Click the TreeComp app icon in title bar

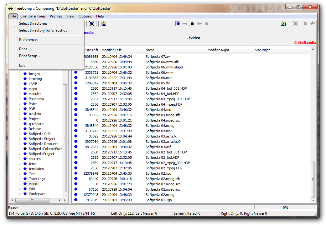[11, 8]
